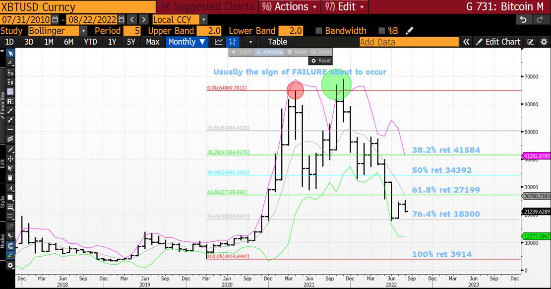Open the left toolbar gear settings
Viewport: 551px width, 289px height.
coord(10,266)
